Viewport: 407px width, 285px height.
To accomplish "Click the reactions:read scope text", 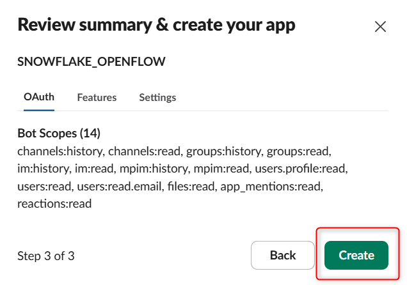I will [54, 204].
